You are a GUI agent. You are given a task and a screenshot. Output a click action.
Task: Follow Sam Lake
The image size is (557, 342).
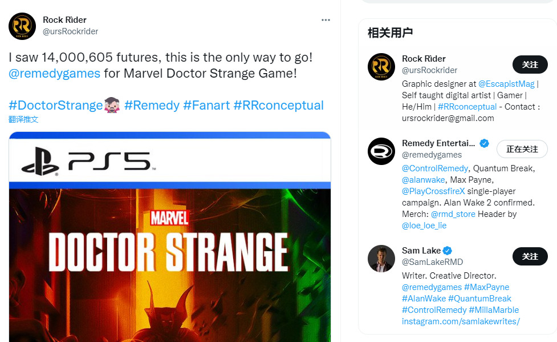coord(530,256)
